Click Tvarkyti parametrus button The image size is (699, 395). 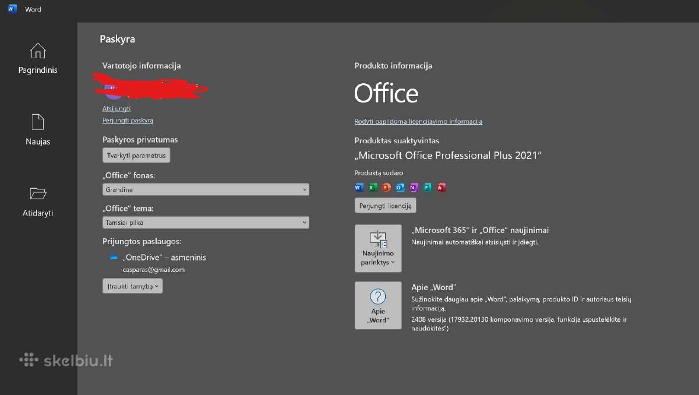pyautogui.click(x=136, y=156)
